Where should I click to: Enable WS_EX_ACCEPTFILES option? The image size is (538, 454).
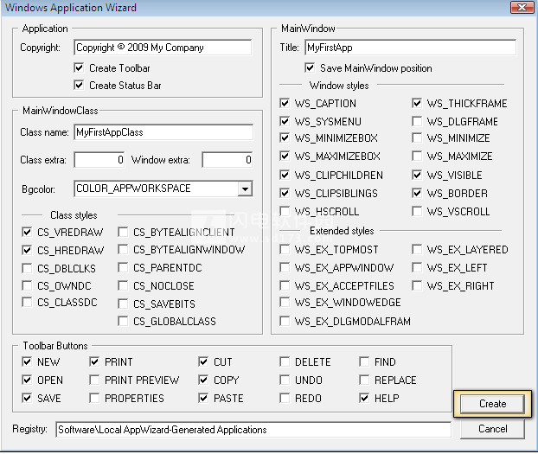click(x=285, y=285)
